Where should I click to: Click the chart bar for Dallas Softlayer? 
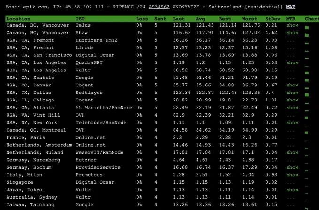[x=307, y=95]
